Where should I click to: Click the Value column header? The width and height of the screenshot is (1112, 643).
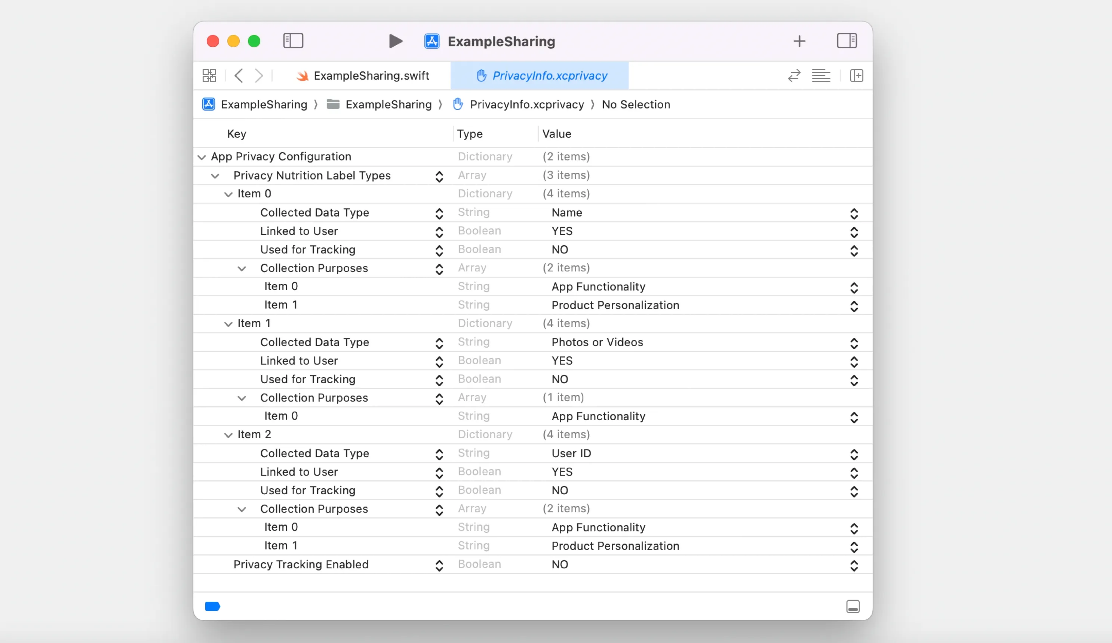[x=556, y=134]
